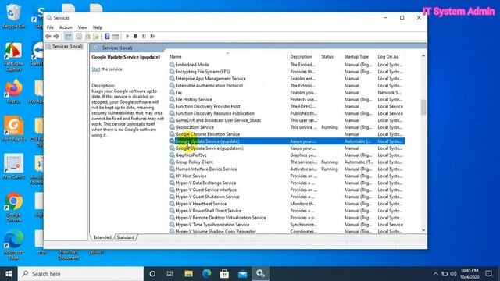
Task: Click the Start the service link
Action: pos(95,69)
